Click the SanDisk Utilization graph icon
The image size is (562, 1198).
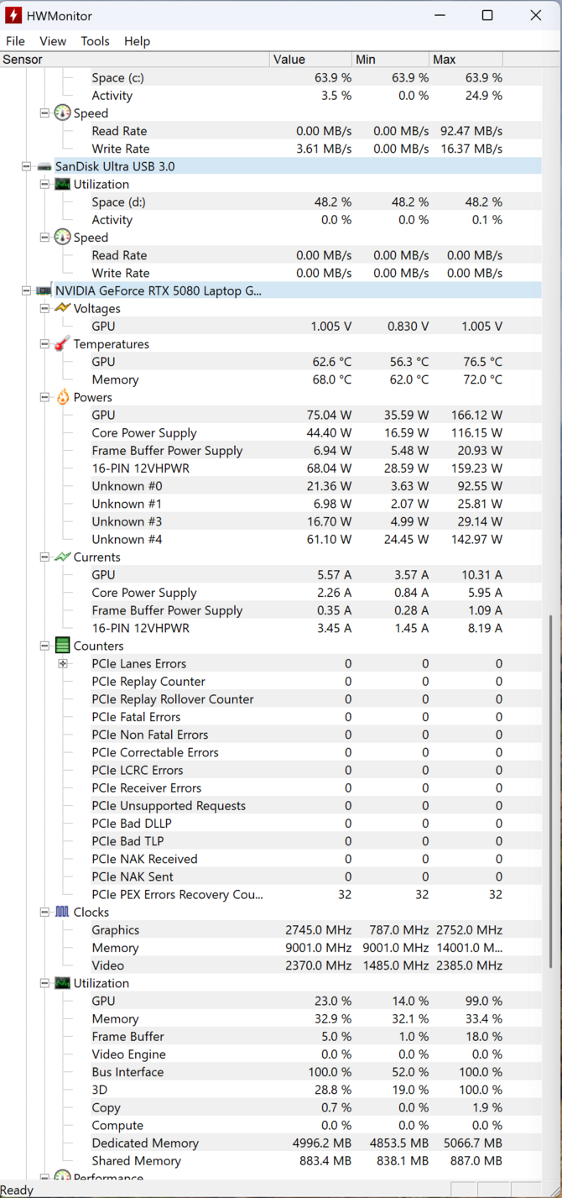click(x=62, y=184)
